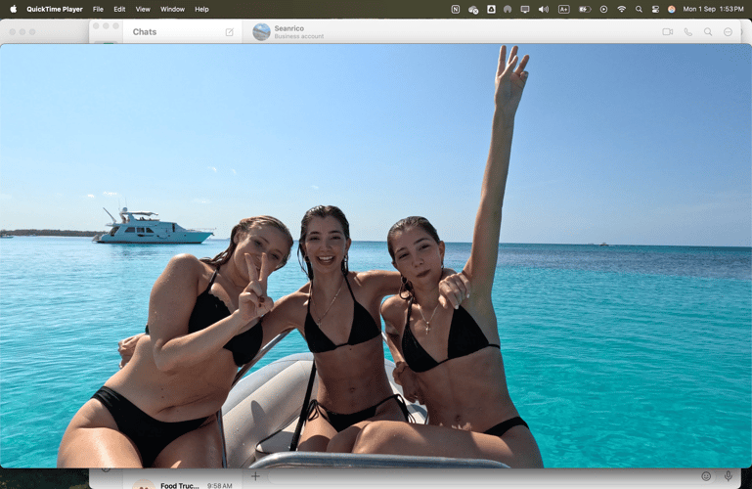Open the File menu
This screenshot has width=752, height=489.
point(98,9)
